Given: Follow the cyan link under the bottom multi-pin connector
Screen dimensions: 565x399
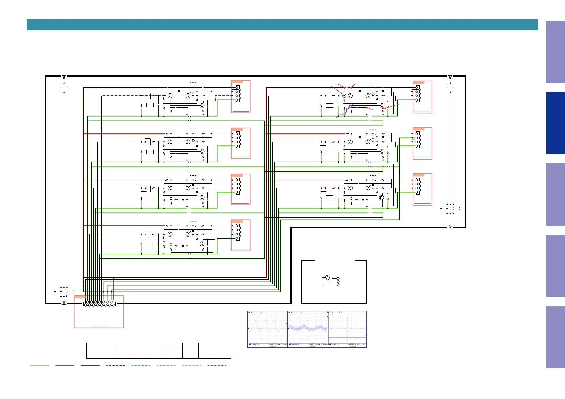Looking at the screenshot, I should tap(99, 325).
